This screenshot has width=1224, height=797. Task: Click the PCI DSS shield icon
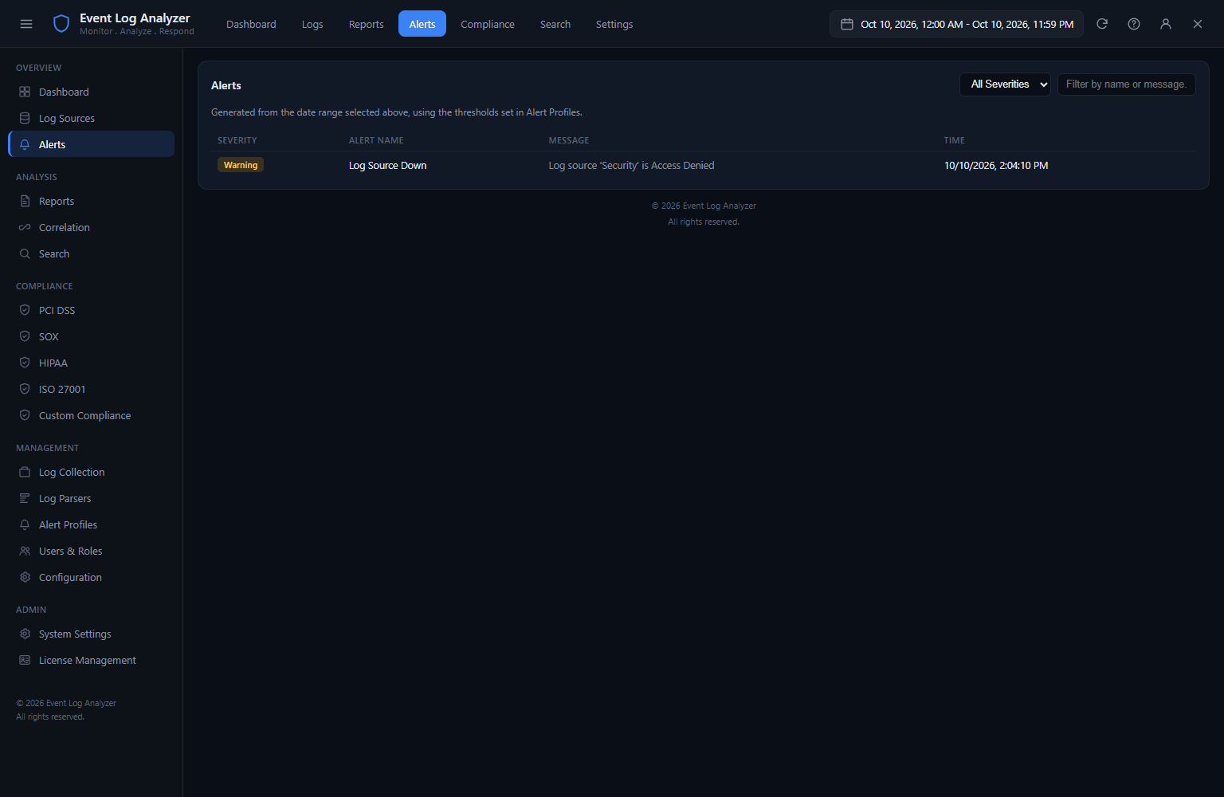[x=25, y=310]
